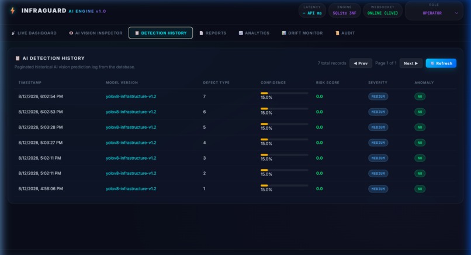Click defect type value 6

pos(205,112)
